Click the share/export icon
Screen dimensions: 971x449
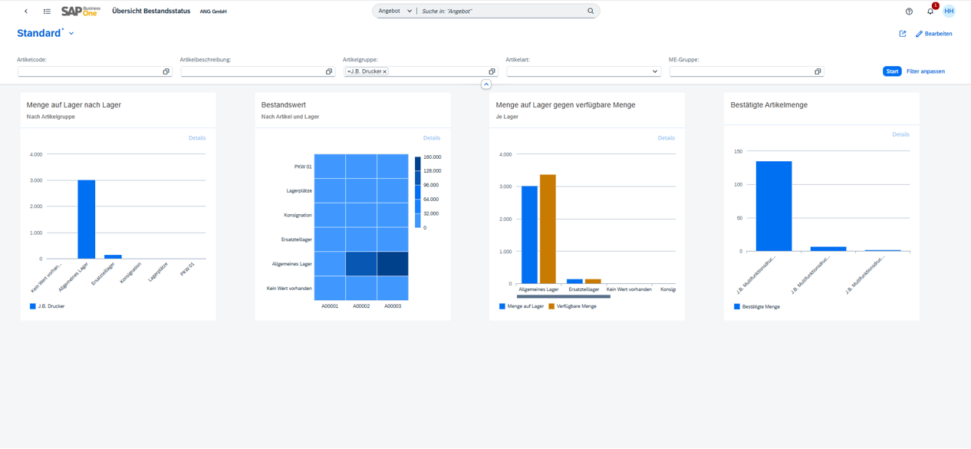click(903, 34)
